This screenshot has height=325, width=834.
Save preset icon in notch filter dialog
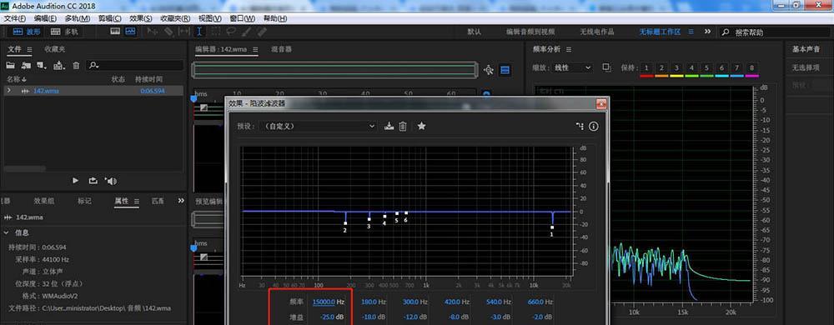(x=389, y=127)
